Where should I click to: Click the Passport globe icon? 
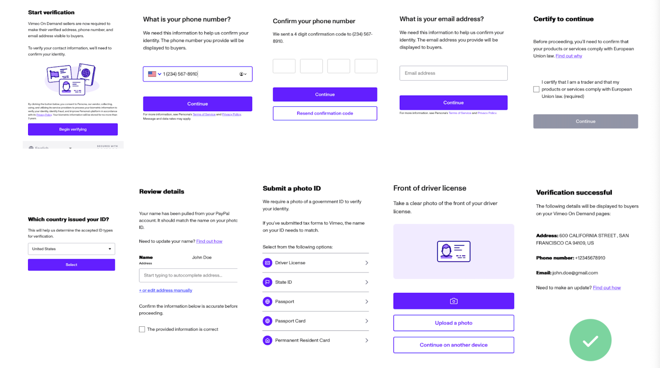[x=267, y=302]
